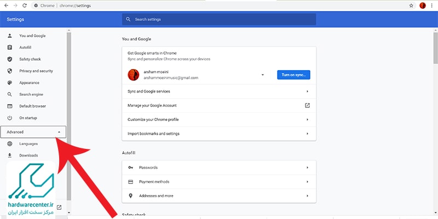This screenshot has width=438, height=219.
Task: Click the Addresses location pin icon
Action: (x=130, y=196)
